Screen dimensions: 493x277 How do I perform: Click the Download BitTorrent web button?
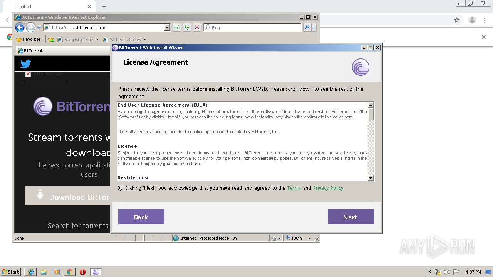68,196
